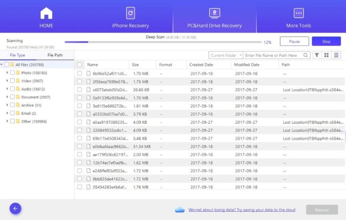Open the iPhone Recovery module icon
Image resolution: width=346 pixels, height=220 pixels.
click(130, 13)
